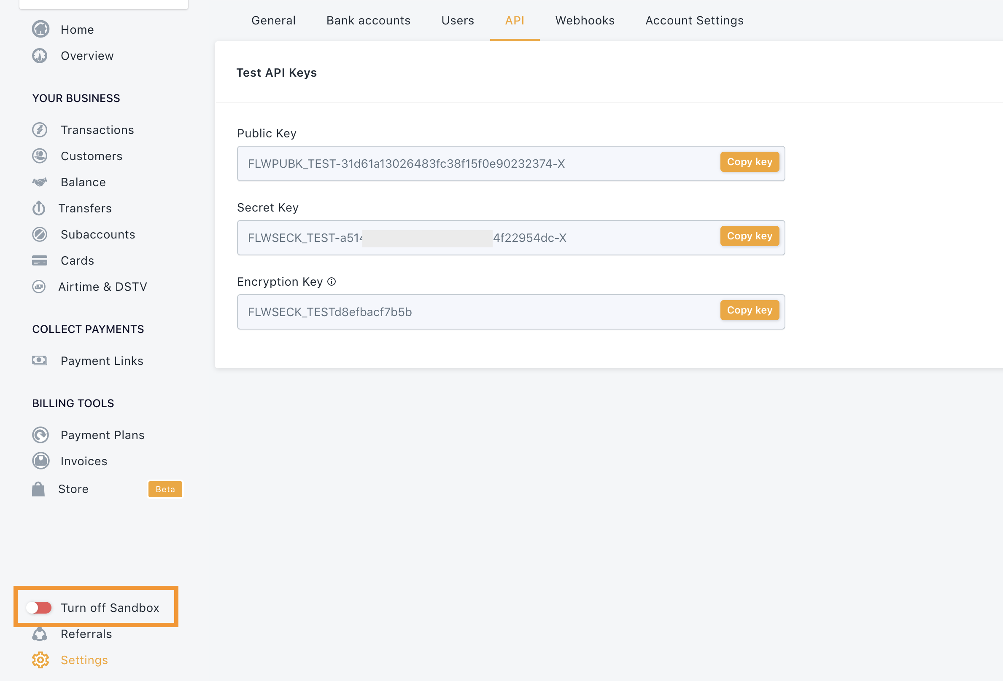The height and width of the screenshot is (681, 1003).
Task: Click the Transfers sidebar icon
Action: pyautogui.click(x=40, y=208)
